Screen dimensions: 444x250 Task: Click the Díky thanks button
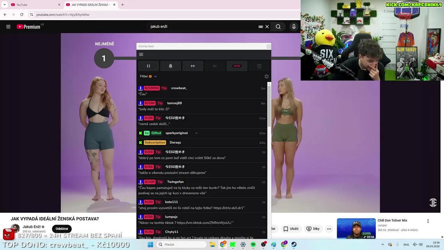tap(313, 229)
